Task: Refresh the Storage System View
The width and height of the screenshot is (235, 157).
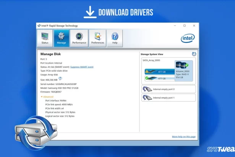Action: click(194, 54)
